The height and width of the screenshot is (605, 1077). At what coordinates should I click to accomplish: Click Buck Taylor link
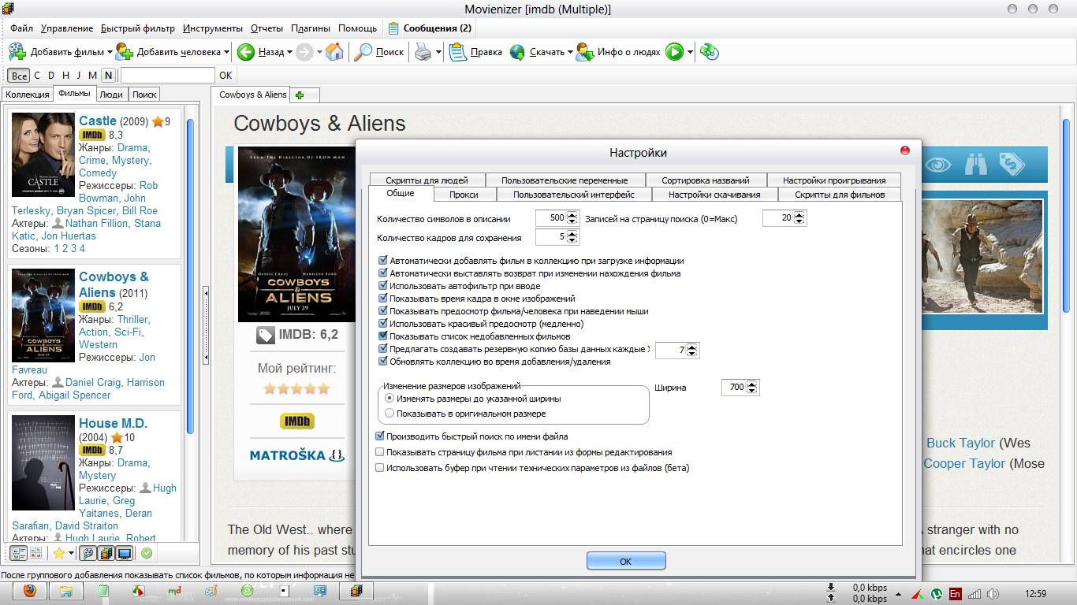click(961, 443)
